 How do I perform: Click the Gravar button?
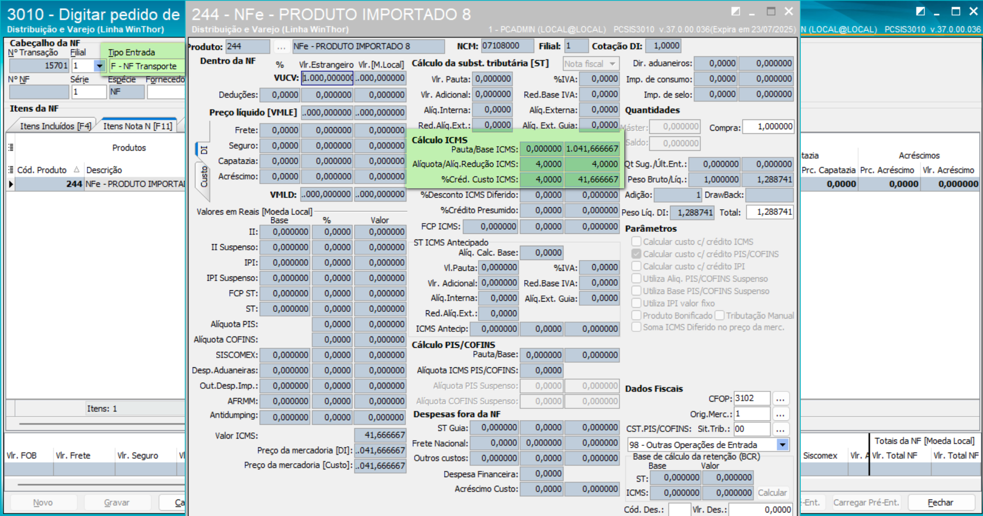(x=117, y=503)
